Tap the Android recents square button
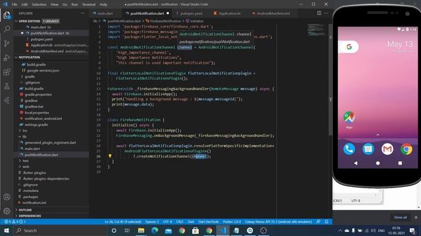 400,163
